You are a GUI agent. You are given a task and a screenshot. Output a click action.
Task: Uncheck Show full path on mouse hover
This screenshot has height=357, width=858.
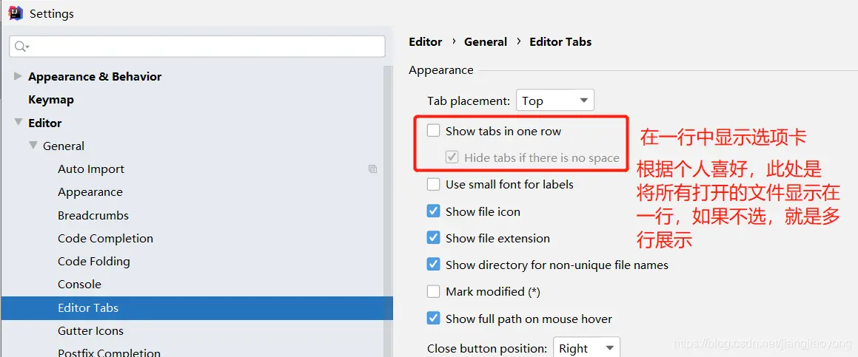pos(434,319)
